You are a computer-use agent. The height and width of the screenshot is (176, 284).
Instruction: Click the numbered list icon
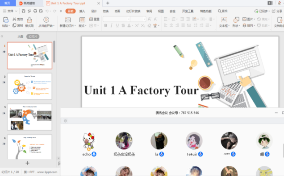coord(174,19)
